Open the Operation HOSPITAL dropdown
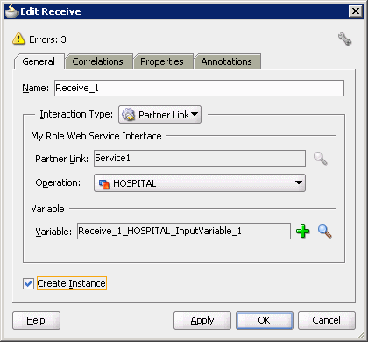368x342 pixels. pos(200,183)
